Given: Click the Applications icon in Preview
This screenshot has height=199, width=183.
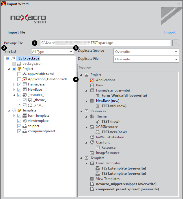Looking at the screenshot, I should pos(92,80).
